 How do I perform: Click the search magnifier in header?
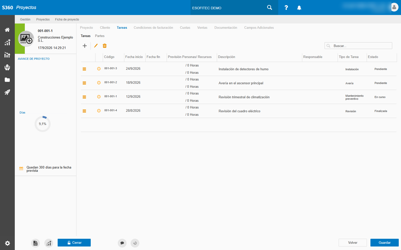[269, 7]
